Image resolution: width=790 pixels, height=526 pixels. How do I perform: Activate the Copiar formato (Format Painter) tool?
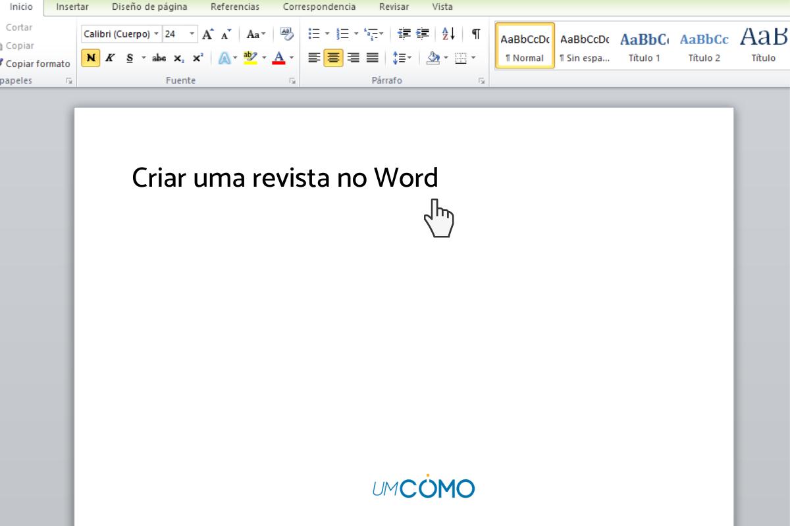pos(36,64)
